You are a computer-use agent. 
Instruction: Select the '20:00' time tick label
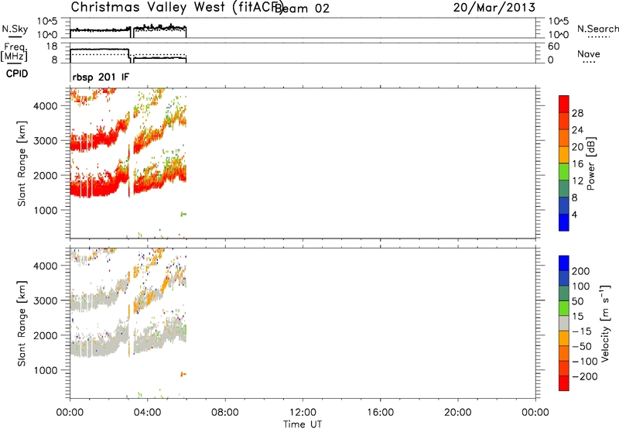(457, 413)
